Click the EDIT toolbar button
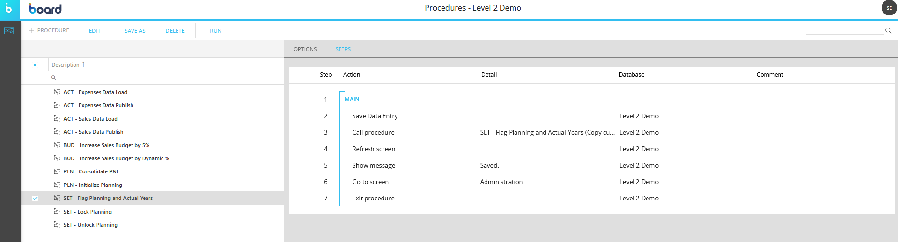Viewport: 898px width, 242px height. tap(95, 31)
